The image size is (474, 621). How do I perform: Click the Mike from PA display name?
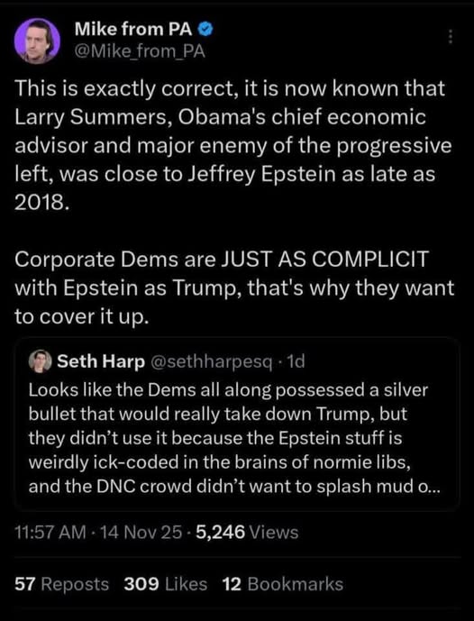[133, 29]
